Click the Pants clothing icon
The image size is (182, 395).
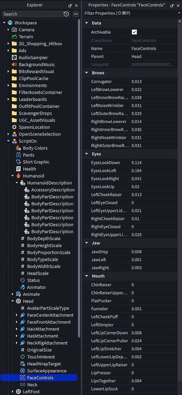click(x=19, y=155)
